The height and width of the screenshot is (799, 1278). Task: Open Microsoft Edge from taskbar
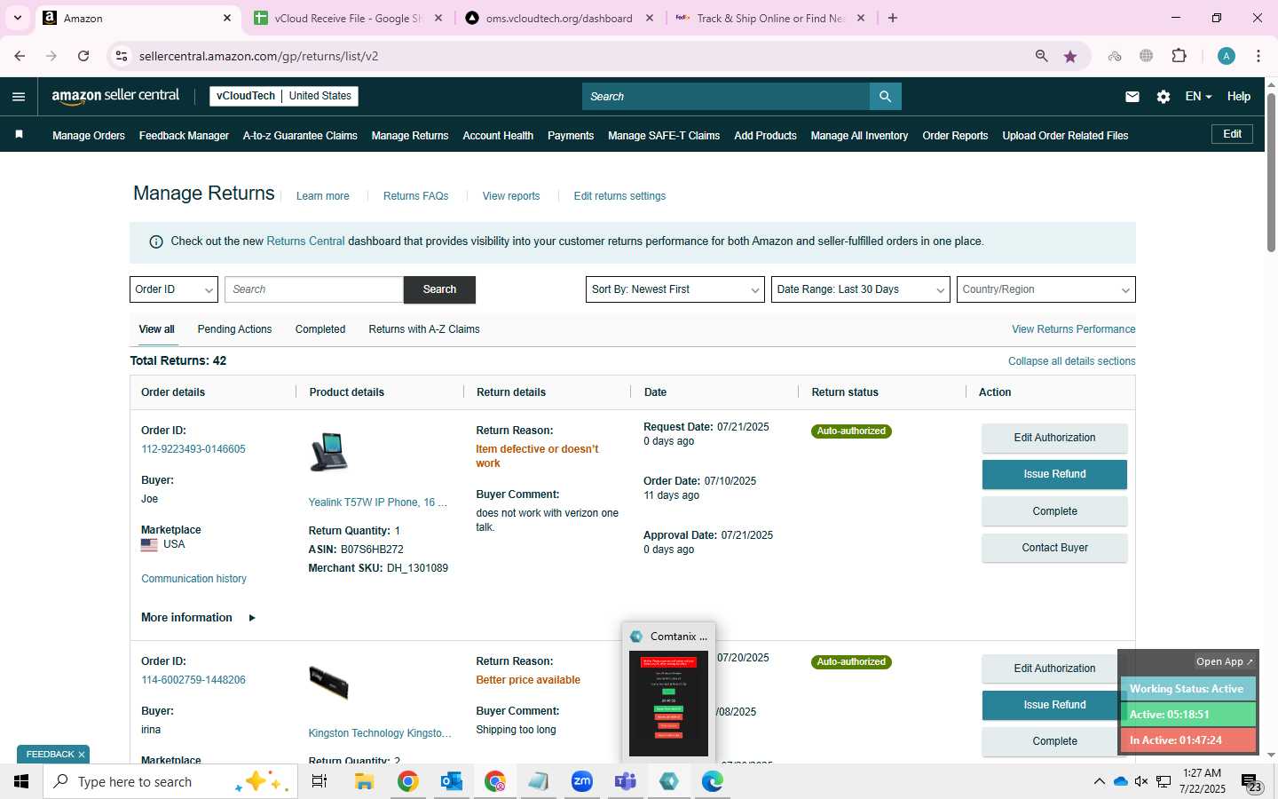[713, 781]
